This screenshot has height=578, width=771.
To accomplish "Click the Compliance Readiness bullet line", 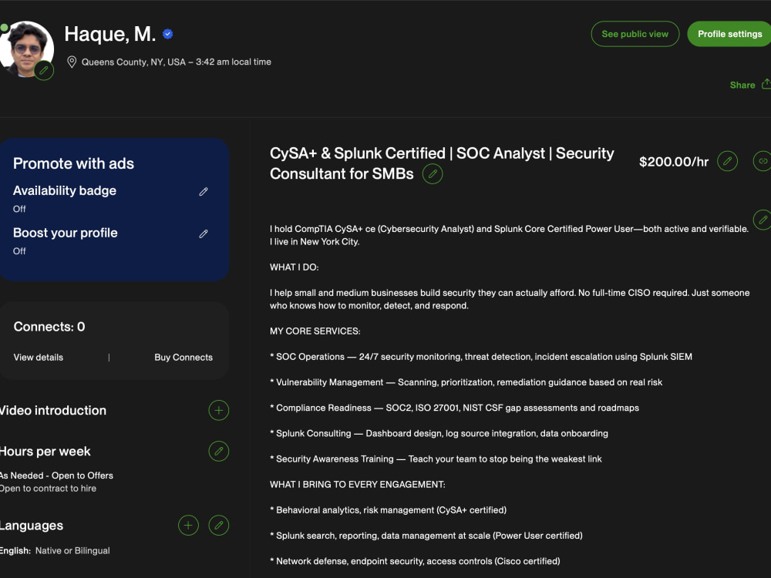I will tap(454, 408).
